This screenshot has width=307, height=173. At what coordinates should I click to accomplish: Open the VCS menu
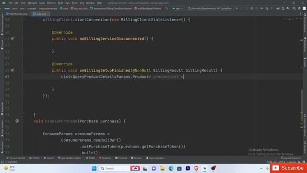point(82,3)
